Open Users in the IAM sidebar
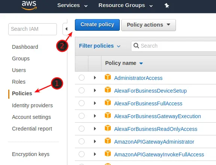216x165 pixels. pyautogui.click(x=19, y=70)
